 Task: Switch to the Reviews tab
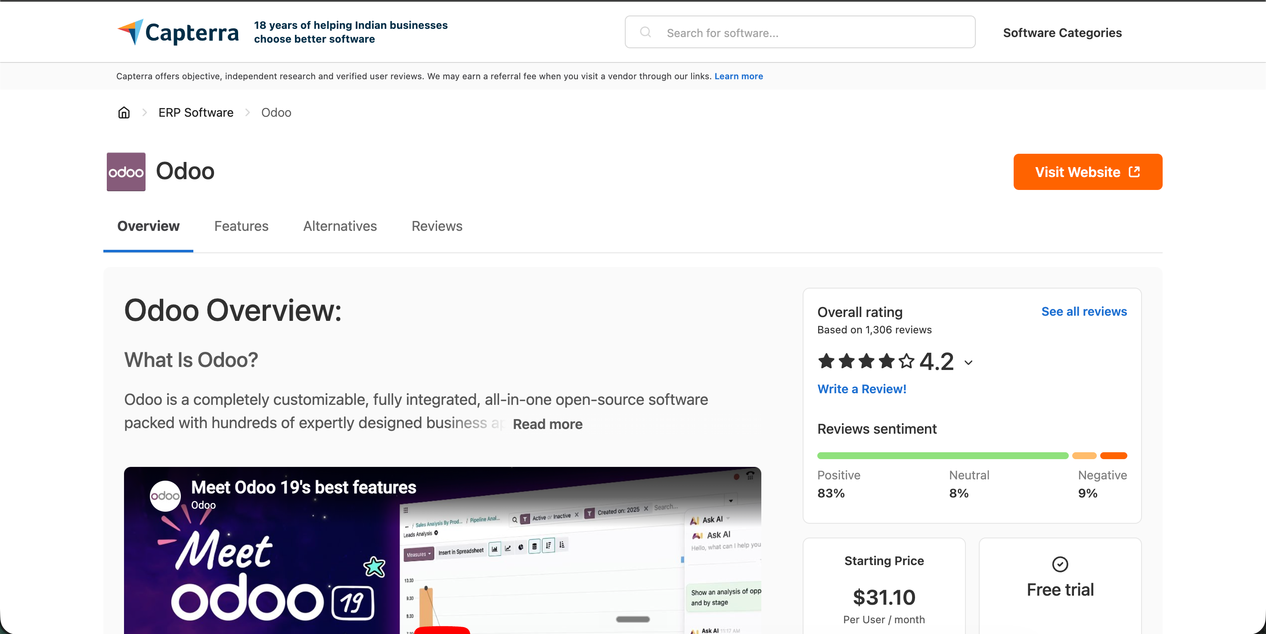point(437,226)
